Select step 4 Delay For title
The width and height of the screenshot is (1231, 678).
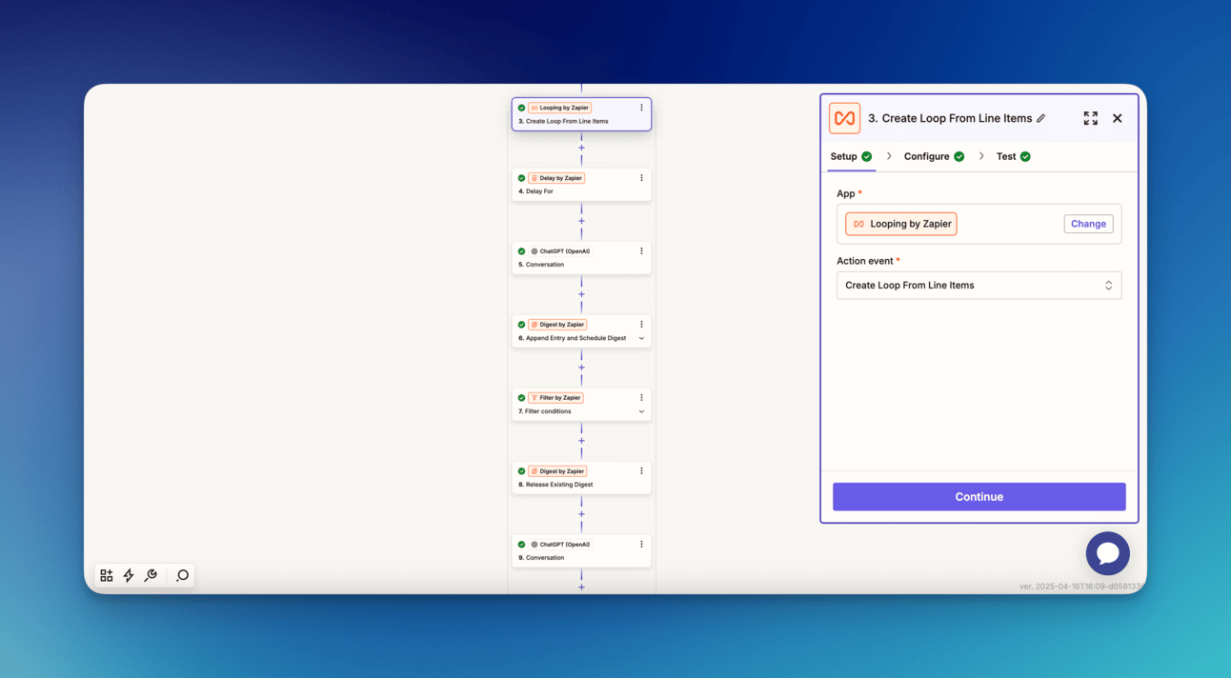coord(535,191)
